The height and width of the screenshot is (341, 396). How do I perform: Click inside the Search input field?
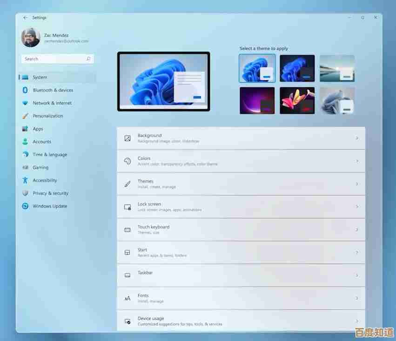click(54, 59)
